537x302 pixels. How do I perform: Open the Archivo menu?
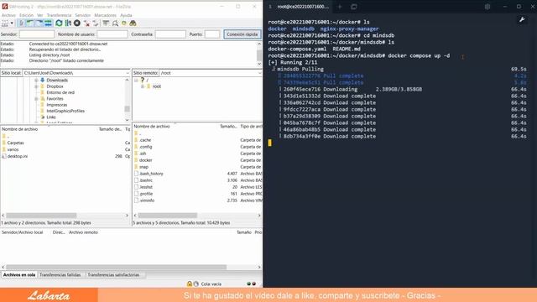[x=8, y=15]
